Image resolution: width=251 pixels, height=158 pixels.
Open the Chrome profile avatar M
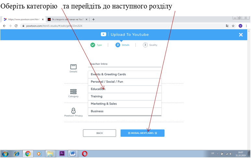pos(240,26)
